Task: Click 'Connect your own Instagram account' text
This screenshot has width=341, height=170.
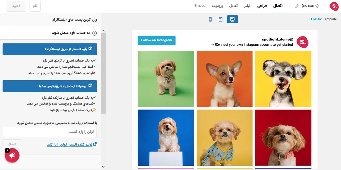Action: (252, 45)
